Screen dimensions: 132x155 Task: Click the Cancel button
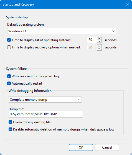tap(107, 147)
